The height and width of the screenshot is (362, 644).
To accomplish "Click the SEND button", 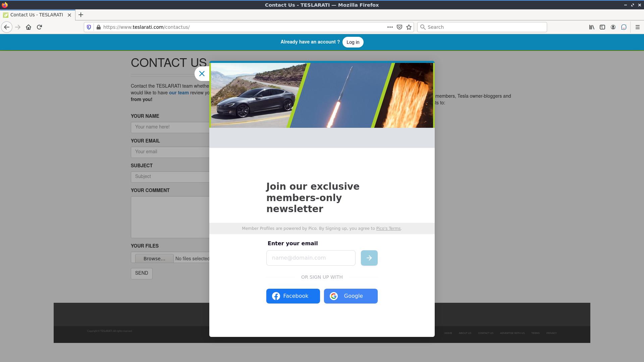I will (x=142, y=273).
